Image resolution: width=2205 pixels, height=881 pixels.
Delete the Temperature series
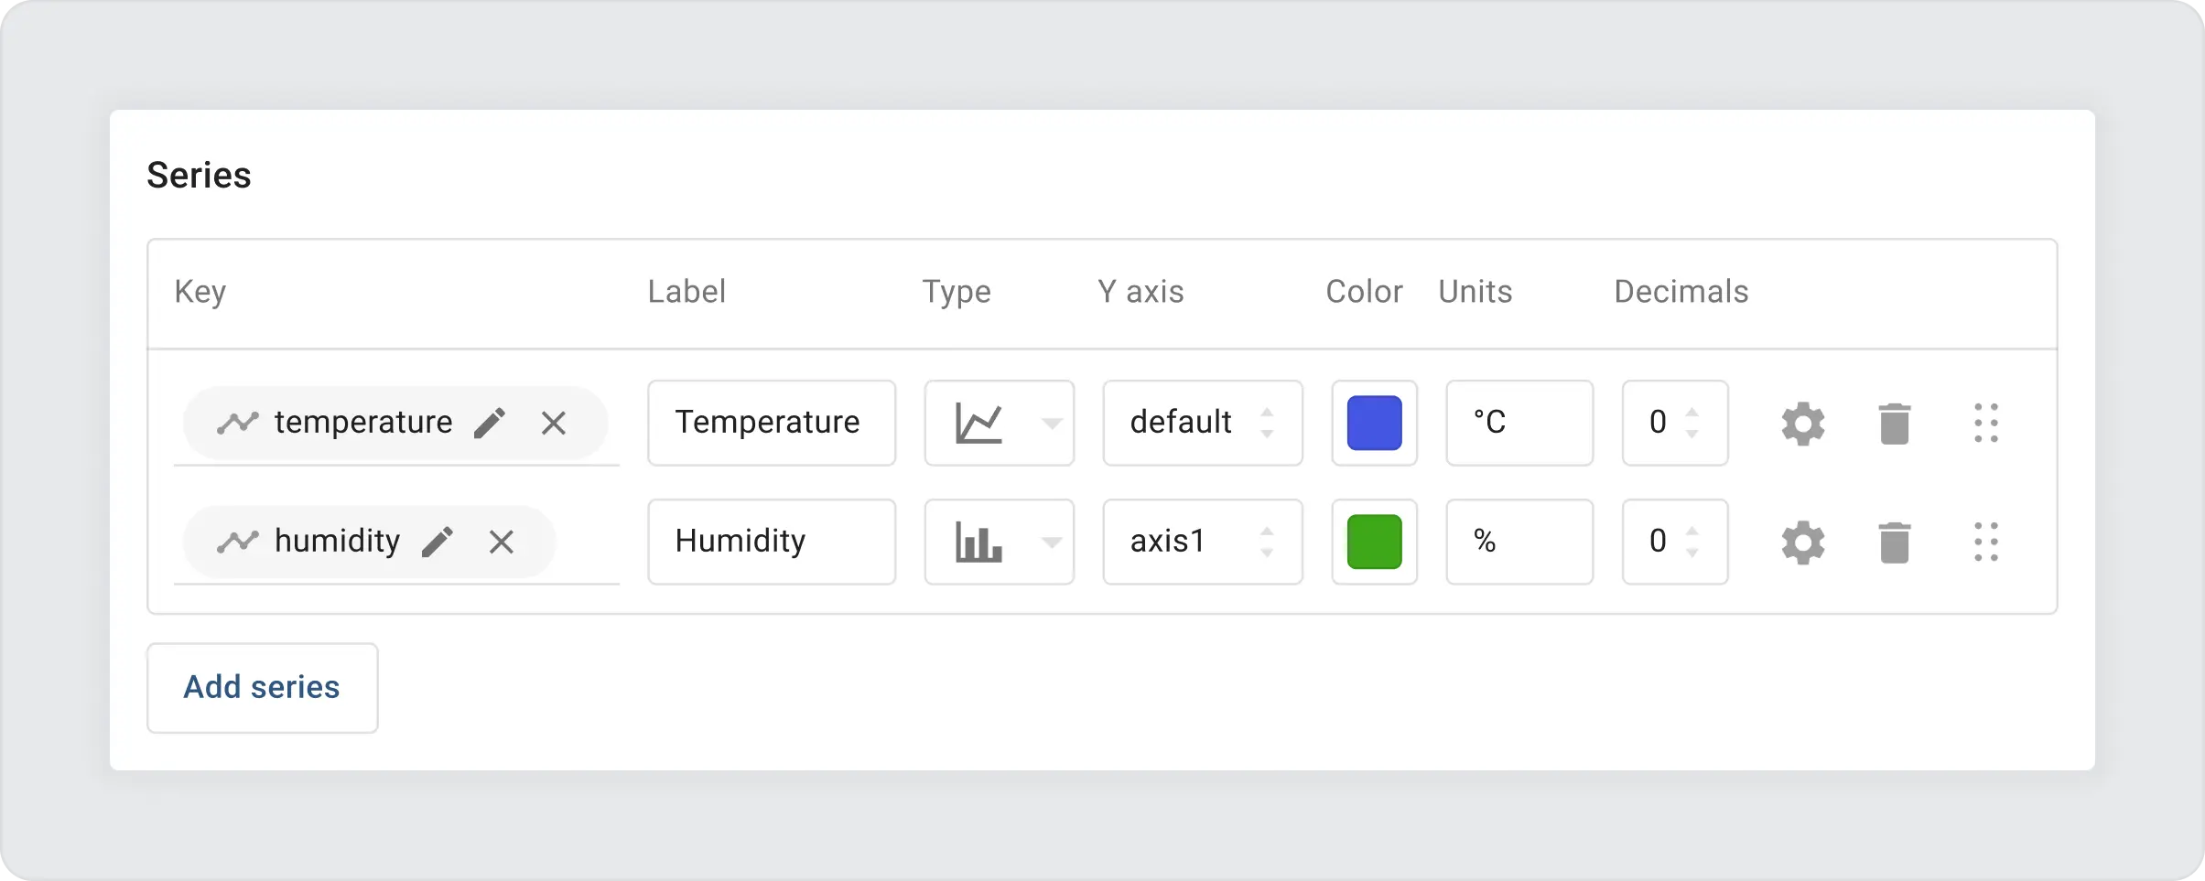[x=1893, y=423]
